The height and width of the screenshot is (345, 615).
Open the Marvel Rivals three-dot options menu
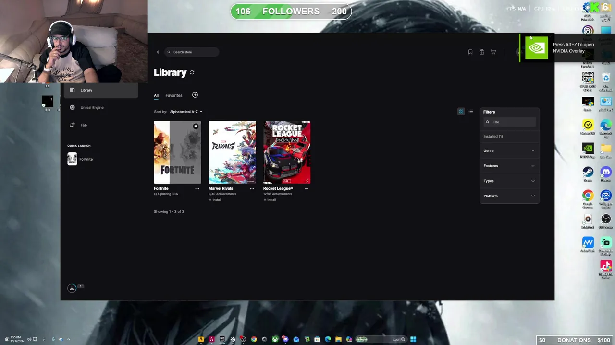tap(252, 189)
